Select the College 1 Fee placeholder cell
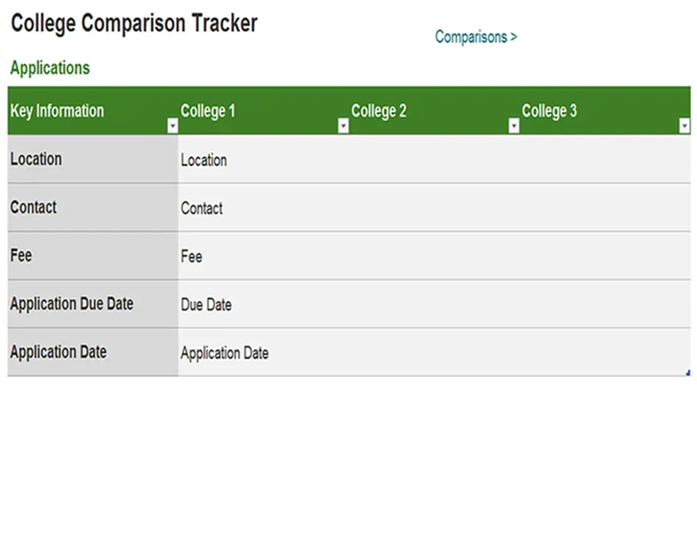The height and width of the screenshot is (537, 697). pyautogui.click(x=191, y=257)
